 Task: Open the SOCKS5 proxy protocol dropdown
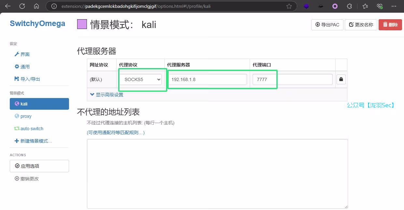[x=142, y=79]
